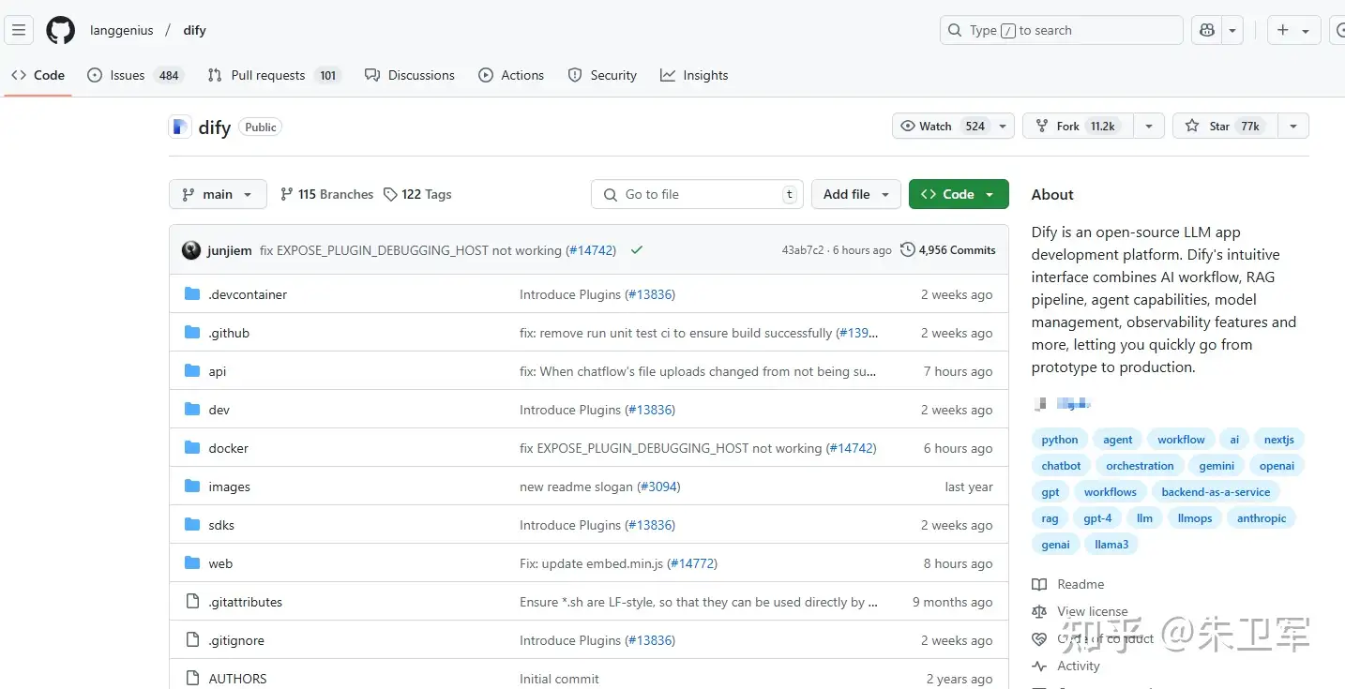
Task: Select the backend-as-a-service topic tag
Action: pyautogui.click(x=1216, y=492)
